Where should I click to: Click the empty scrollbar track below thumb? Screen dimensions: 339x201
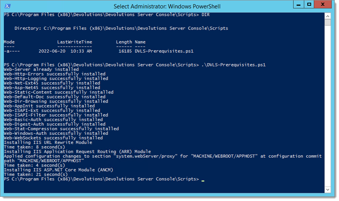point(328,106)
